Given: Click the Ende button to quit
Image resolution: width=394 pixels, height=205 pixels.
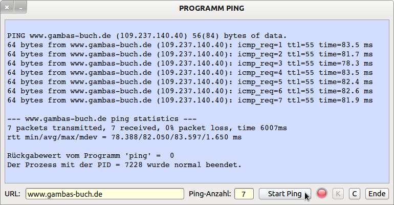Looking at the screenshot, I should 377,194.
